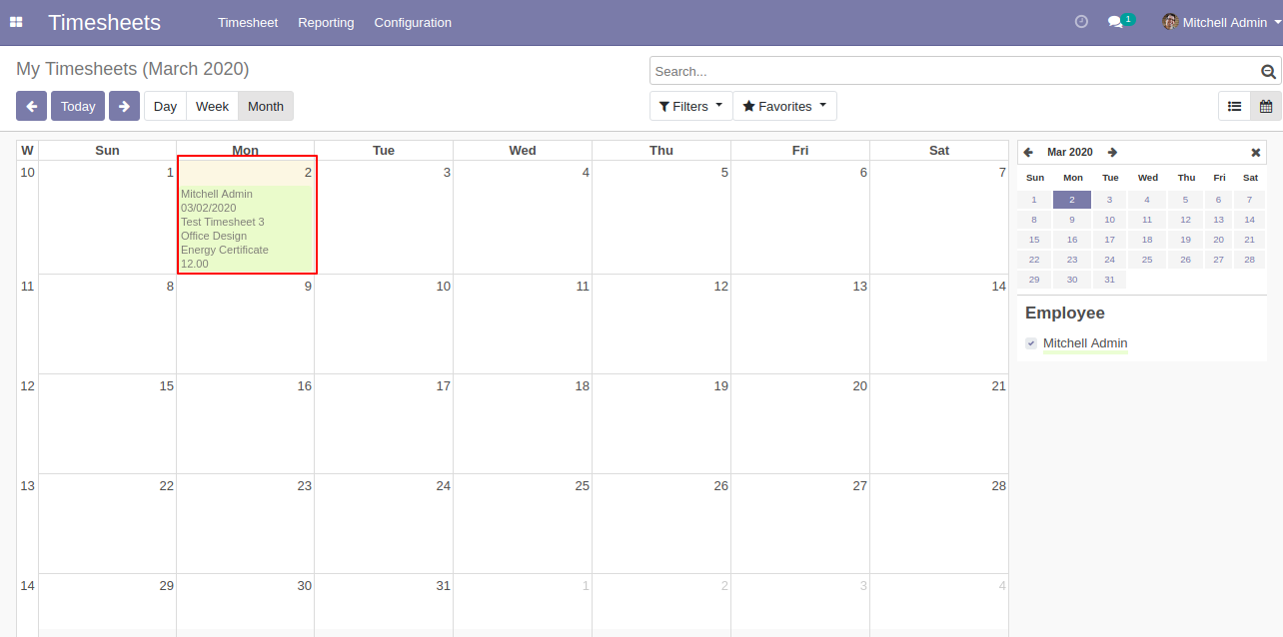Click the search magnifier icon
Screen dimensions: 1283x637
[1269, 72]
